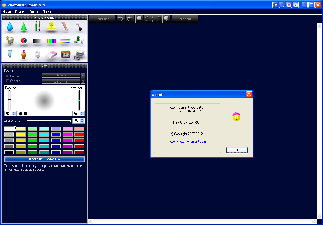Select the three colored stripes tool

65,41
